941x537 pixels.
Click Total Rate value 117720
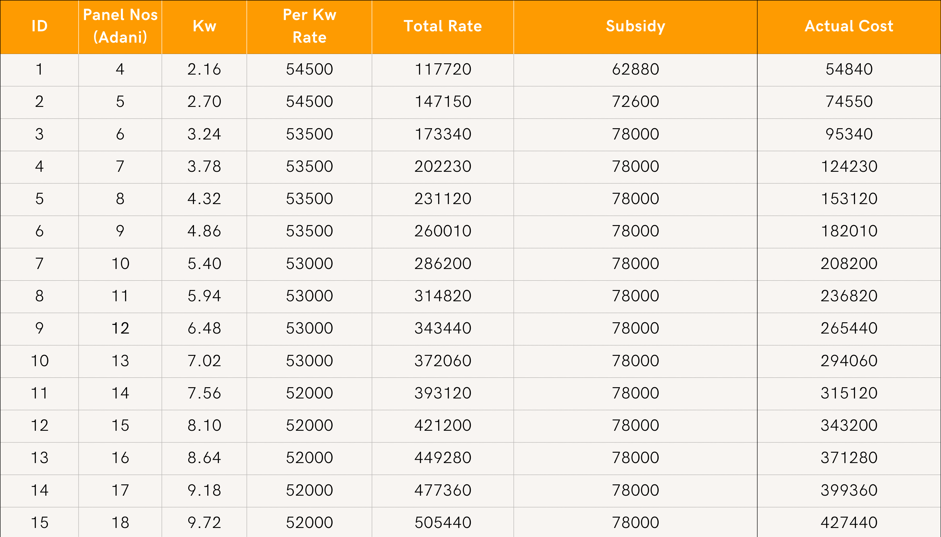point(442,69)
